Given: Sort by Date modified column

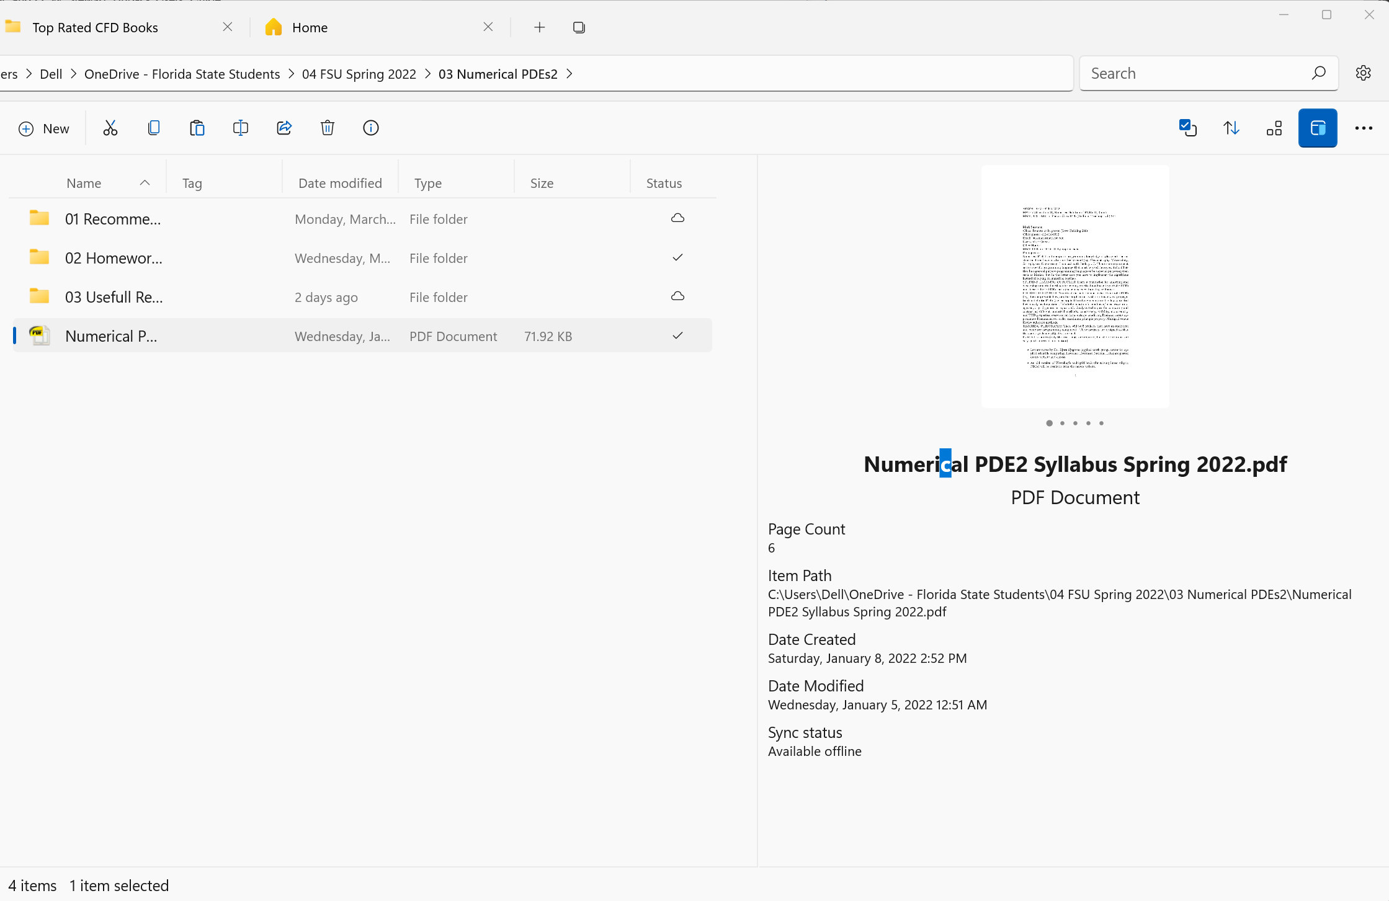Looking at the screenshot, I should coord(340,183).
